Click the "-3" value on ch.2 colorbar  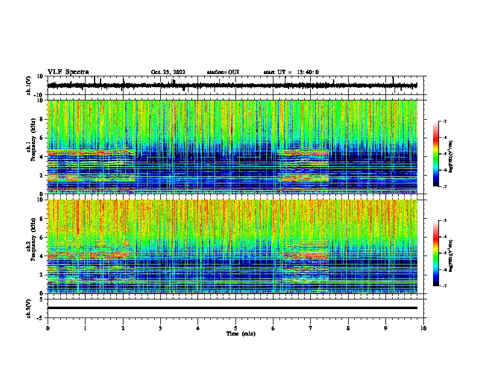pyautogui.click(x=444, y=221)
